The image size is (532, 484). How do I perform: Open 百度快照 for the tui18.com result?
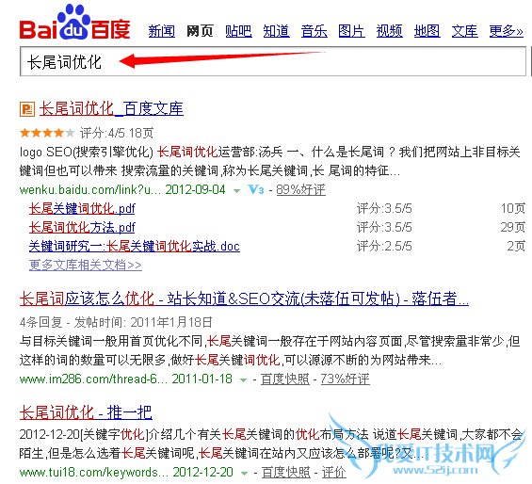(286, 472)
